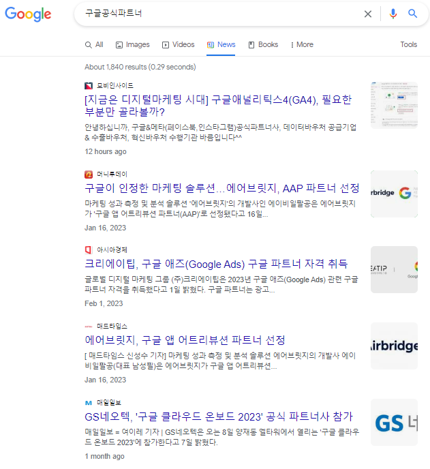Open the Tools options
This screenshot has width=430, height=469.
click(x=408, y=44)
